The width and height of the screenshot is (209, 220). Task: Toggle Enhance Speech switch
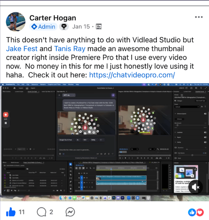[205, 114]
